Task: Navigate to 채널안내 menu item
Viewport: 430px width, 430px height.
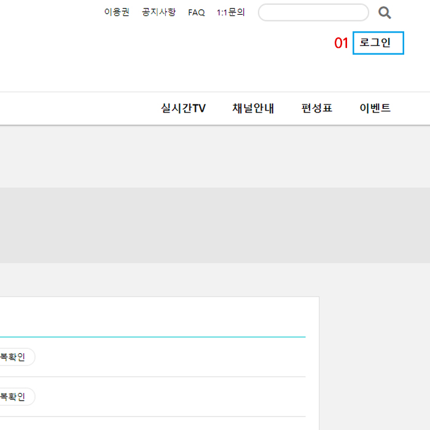Action: 253,109
